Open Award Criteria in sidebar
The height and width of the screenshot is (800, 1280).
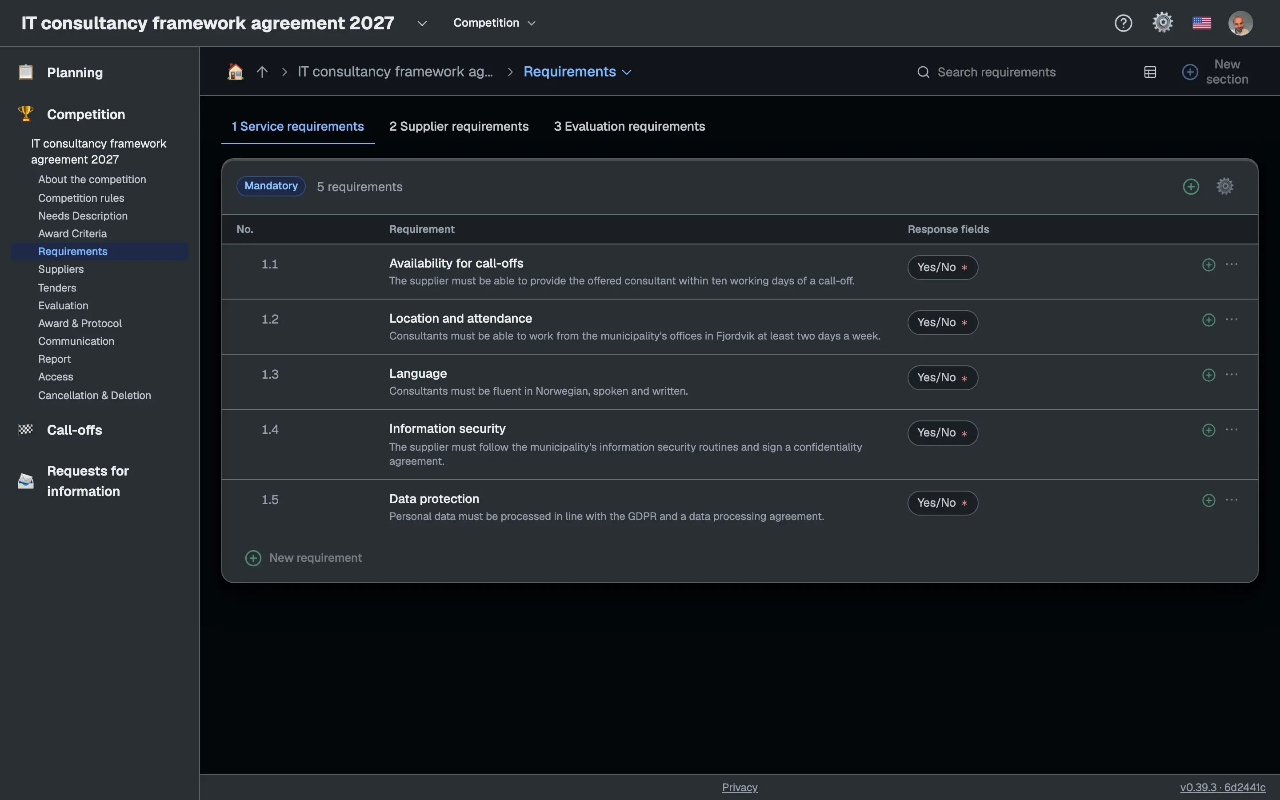tap(72, 234)
